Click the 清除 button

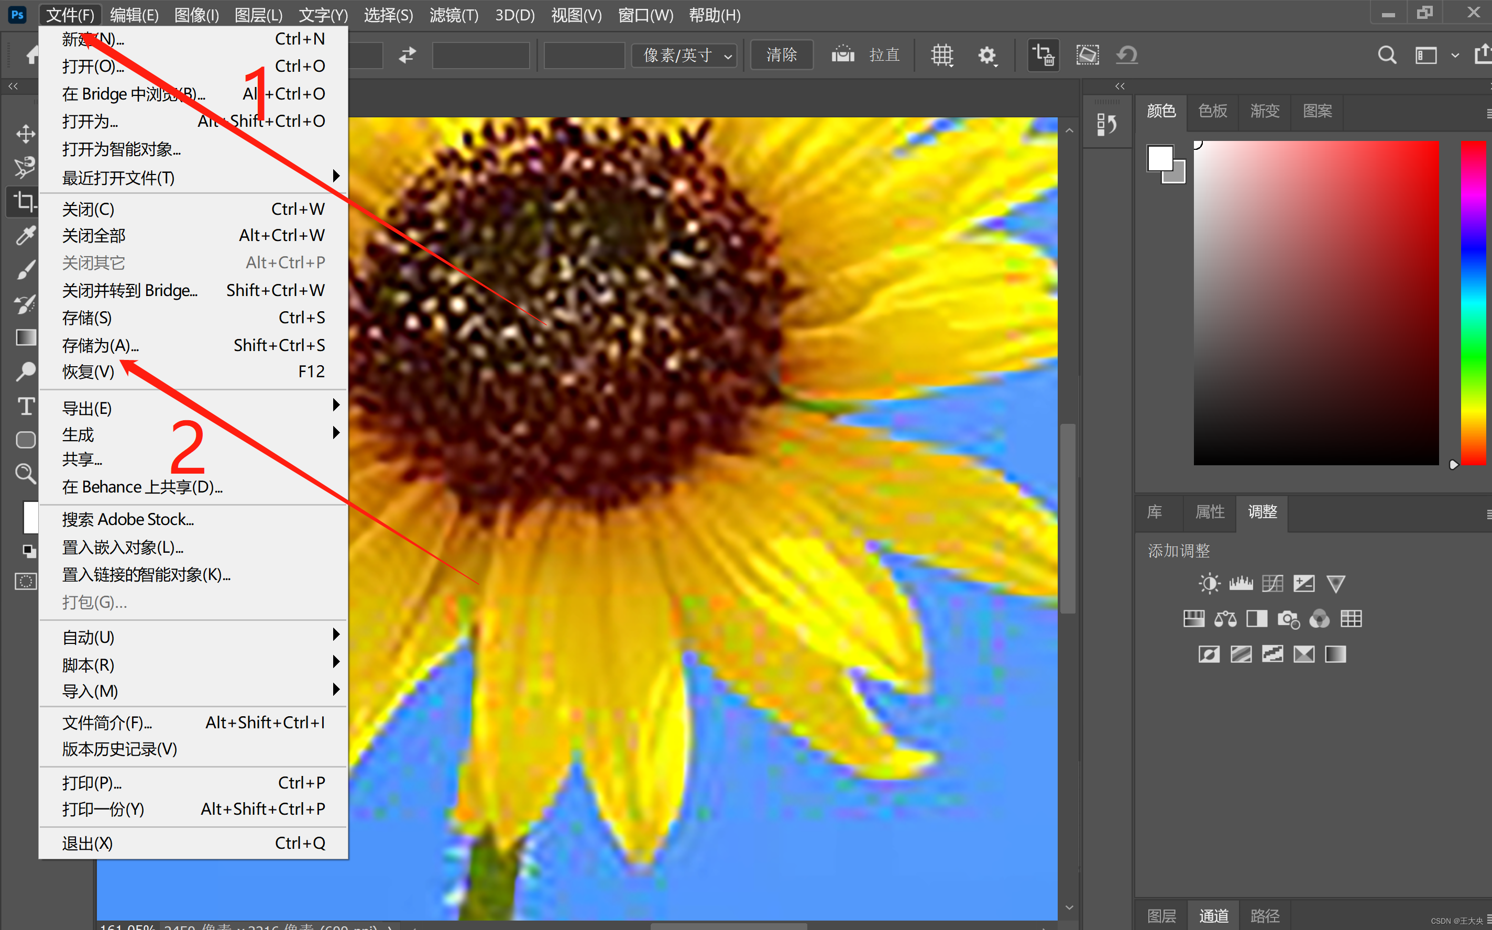pyautogui.click(x=781, y=56)
